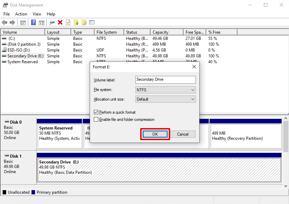This screenshot has width=289, height=204.
Task: Close the Format E: dialog with X
Action: pos(194,67)
